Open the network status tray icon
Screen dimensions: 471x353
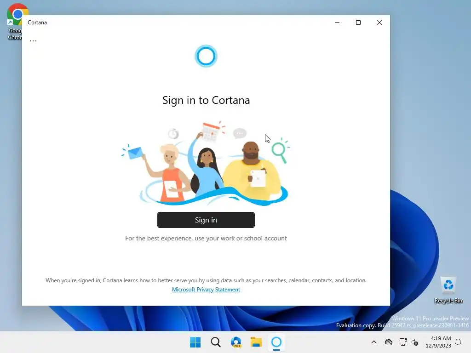403,342
